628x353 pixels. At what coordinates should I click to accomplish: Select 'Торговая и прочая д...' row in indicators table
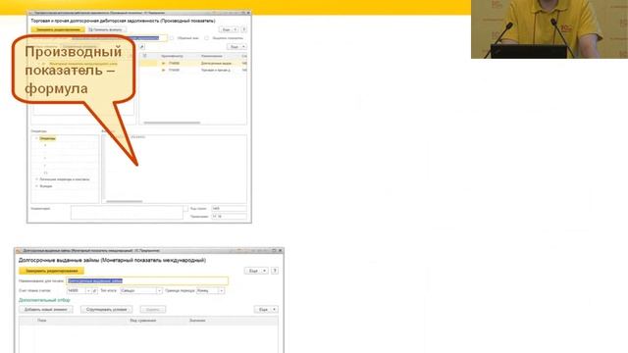point(193,70)
